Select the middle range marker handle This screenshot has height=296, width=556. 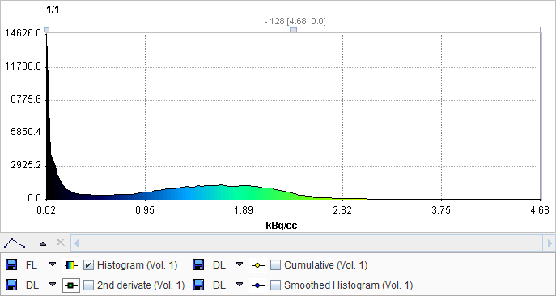(293, 30)
